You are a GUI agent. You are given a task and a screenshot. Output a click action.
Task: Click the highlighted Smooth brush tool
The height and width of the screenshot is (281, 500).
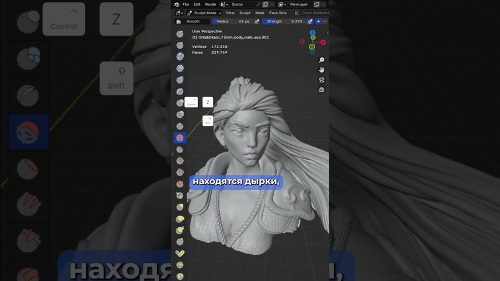click(180, 137)
